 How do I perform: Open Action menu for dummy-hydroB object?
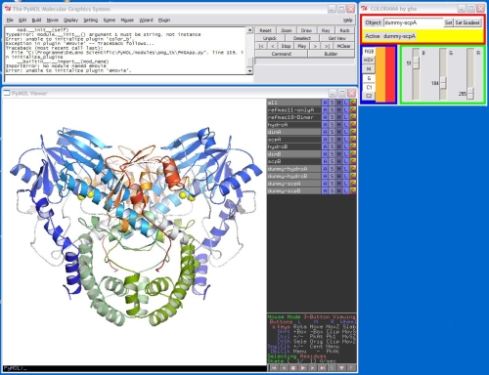[x=325, y=176]
